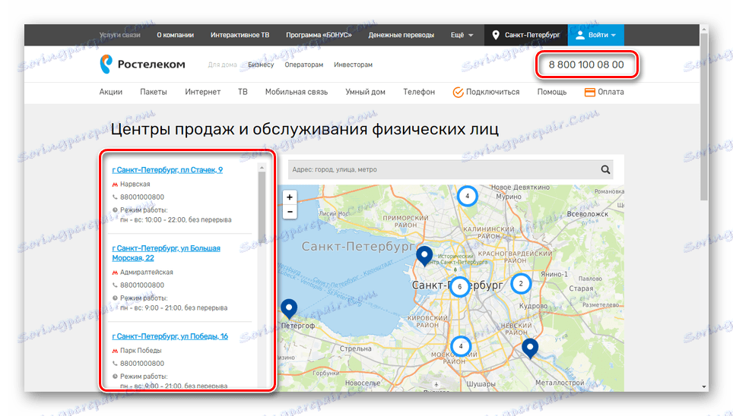Open the ТВ navigation item
The image size is (733, 416).
243,92
